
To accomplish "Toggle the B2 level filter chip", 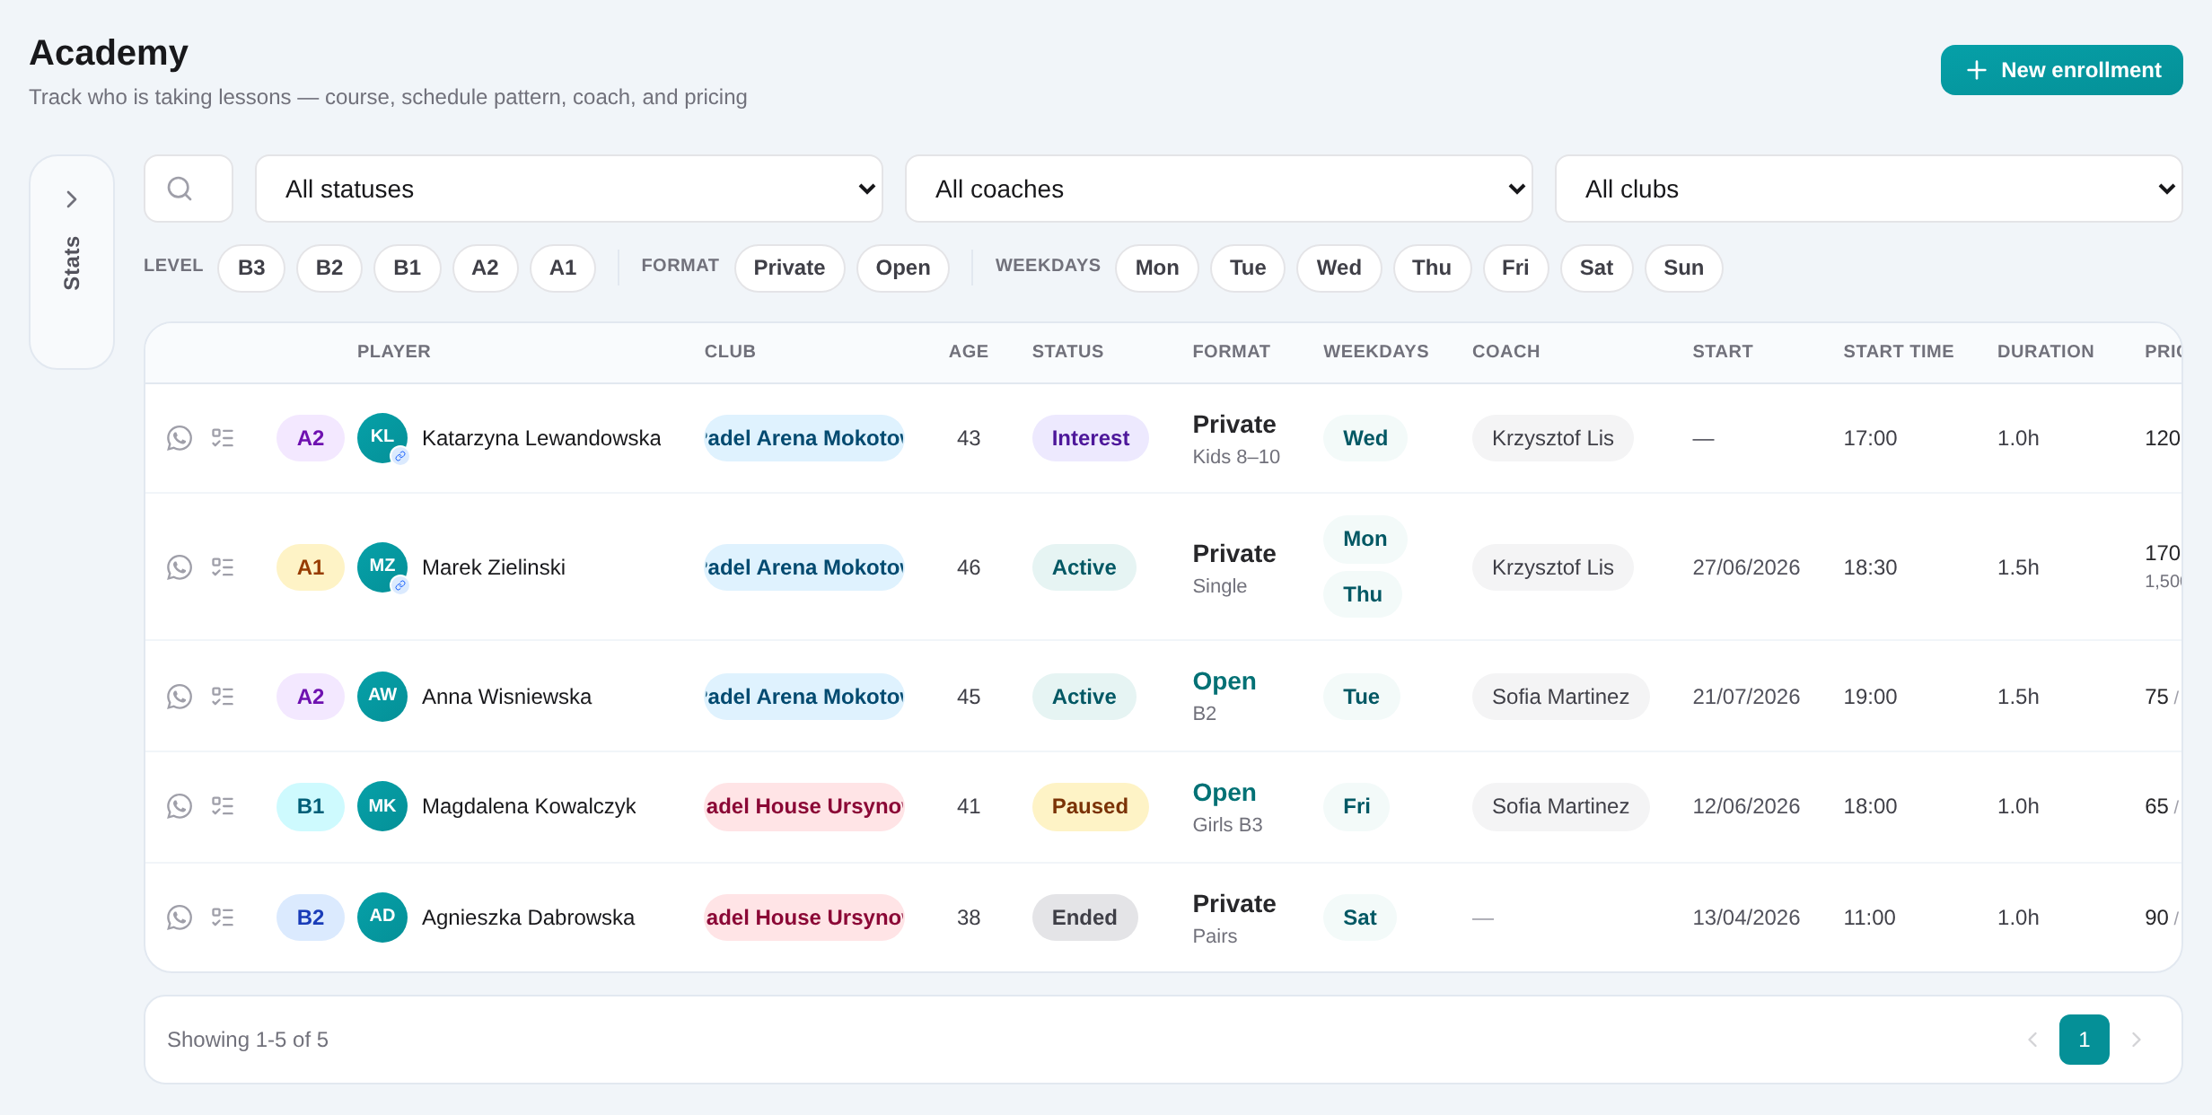I will pos(329,268).
